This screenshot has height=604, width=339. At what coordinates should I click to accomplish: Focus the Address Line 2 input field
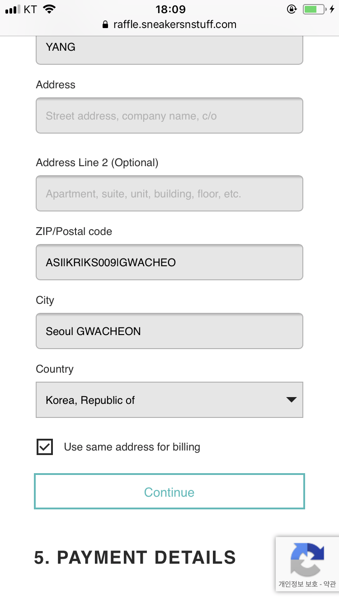(x=169, y=193)
